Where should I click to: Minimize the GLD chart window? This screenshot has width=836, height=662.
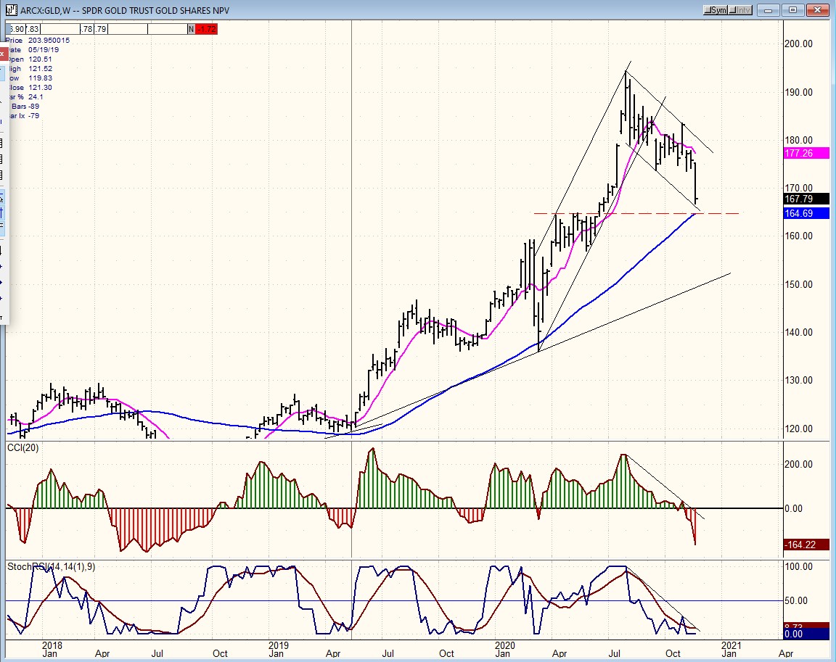click(x=769, y=10)
